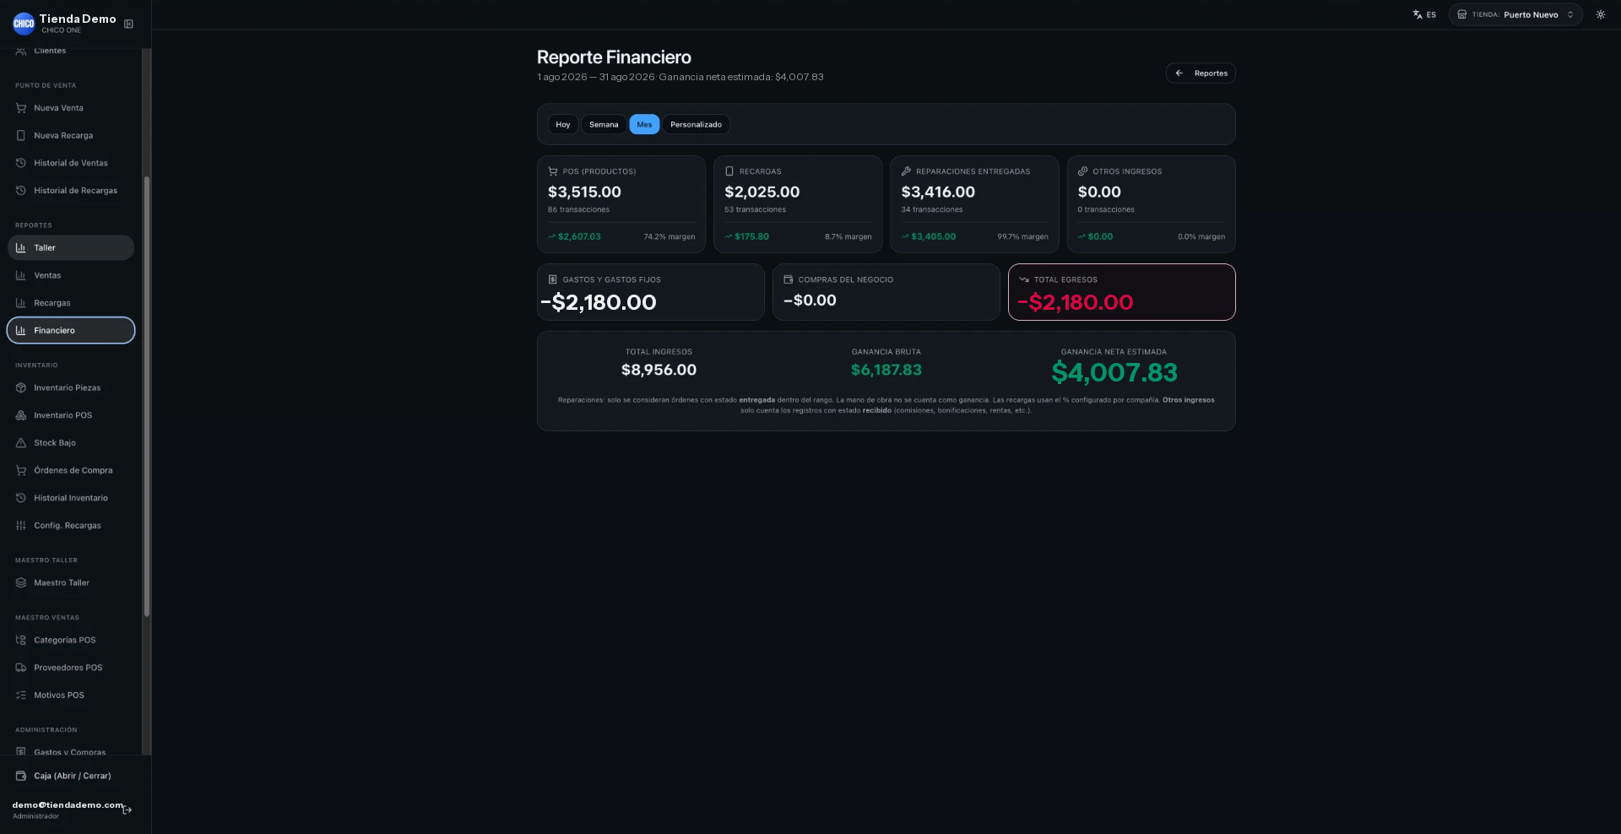Open the Recargas report
Image resolution: width=1621 pixels, height=834 pixels.
71,303
